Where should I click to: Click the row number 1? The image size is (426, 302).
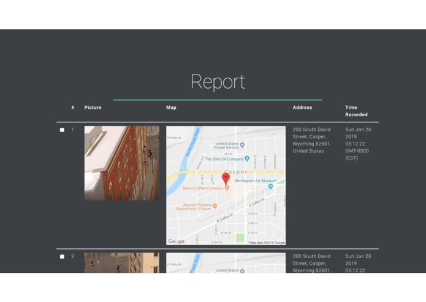(72, 130)
